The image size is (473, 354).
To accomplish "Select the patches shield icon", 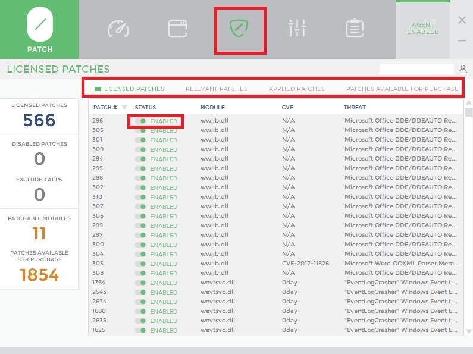I will [239, 29].
